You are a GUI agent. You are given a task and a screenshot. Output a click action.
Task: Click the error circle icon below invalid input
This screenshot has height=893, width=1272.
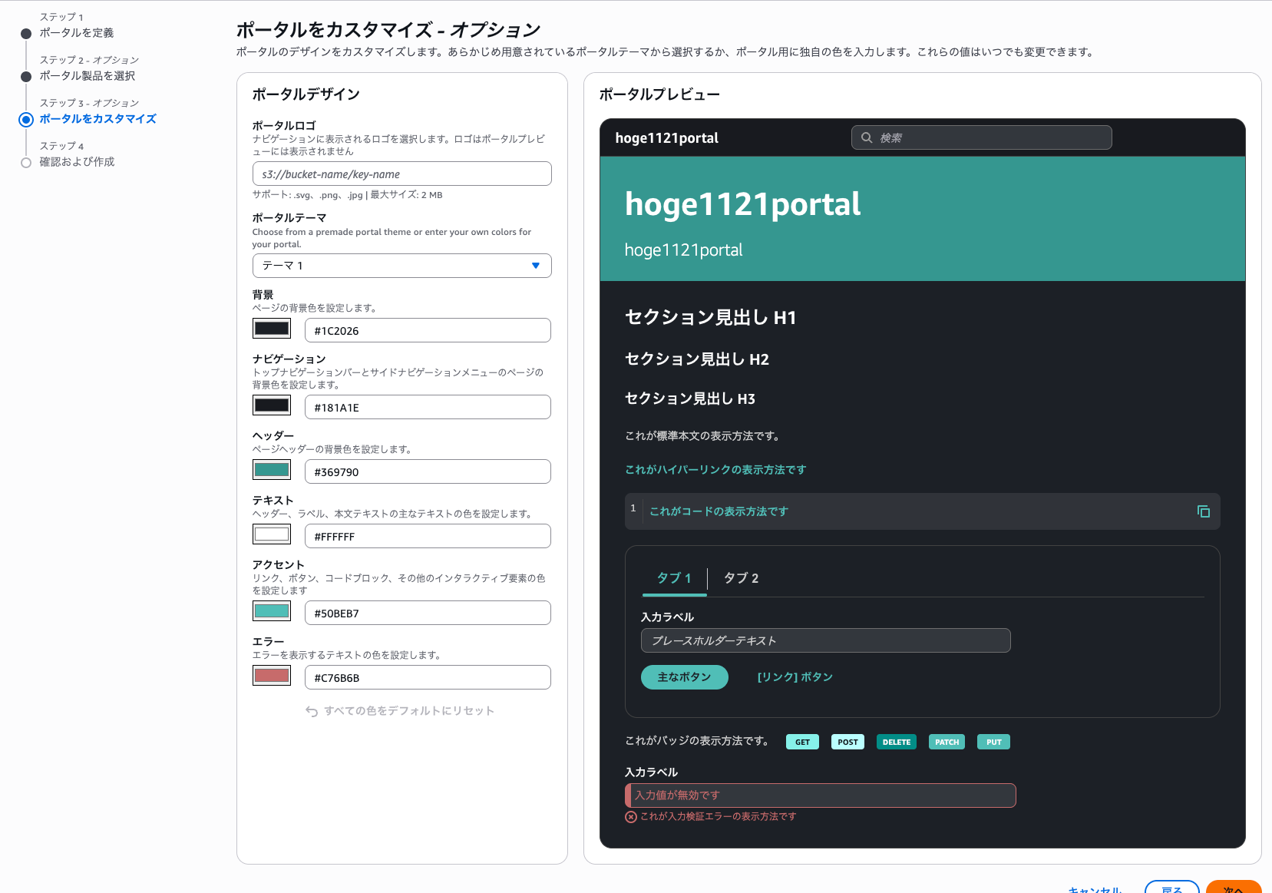pos(631,817)
